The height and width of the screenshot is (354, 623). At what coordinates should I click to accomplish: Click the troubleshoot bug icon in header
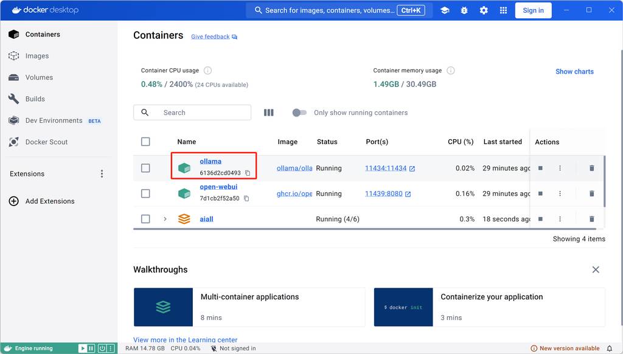click(464, 10)
